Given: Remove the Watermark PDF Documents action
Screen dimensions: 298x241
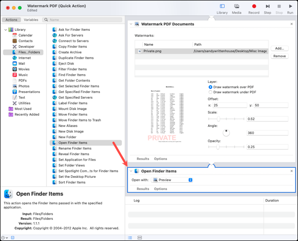Looking at the screenshot, I should [x=292, y=24].
